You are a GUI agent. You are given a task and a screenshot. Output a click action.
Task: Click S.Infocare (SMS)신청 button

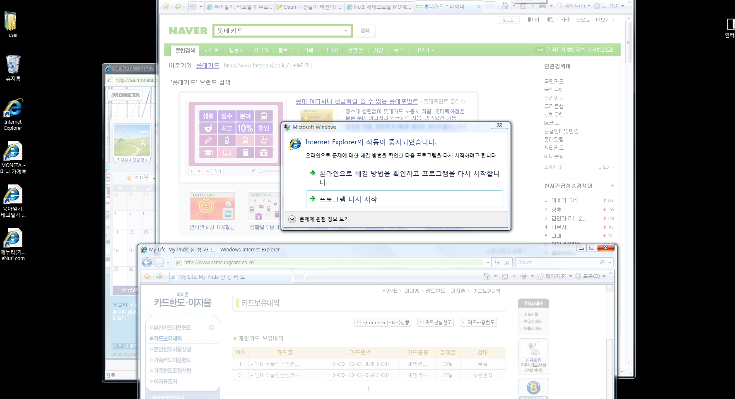click(383, 322)
